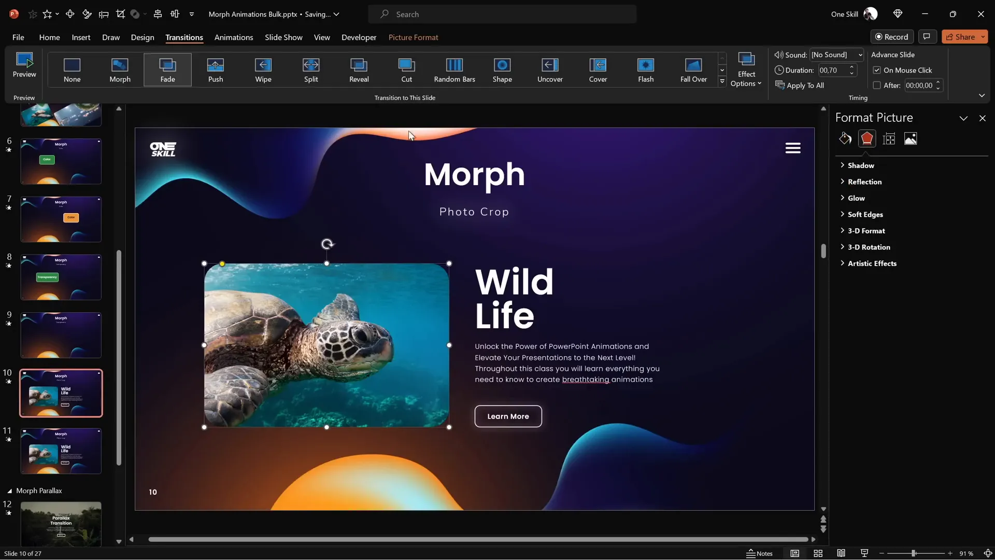Apply the Reveal transition
Screen dimensions: 995x560
pyautogui.click(x=359, y=70)
